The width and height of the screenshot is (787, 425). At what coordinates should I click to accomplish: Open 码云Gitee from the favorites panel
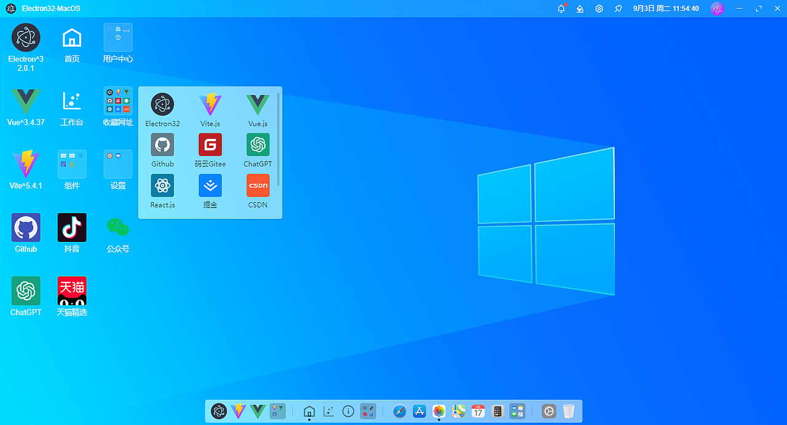pyautogui.click(x=210, y=144)
